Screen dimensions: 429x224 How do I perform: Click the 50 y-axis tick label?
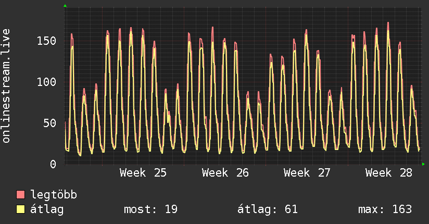(50, 123)
